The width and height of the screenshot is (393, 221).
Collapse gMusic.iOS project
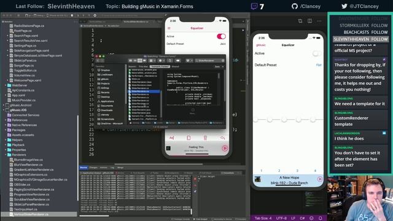click(x=4, y=110)
